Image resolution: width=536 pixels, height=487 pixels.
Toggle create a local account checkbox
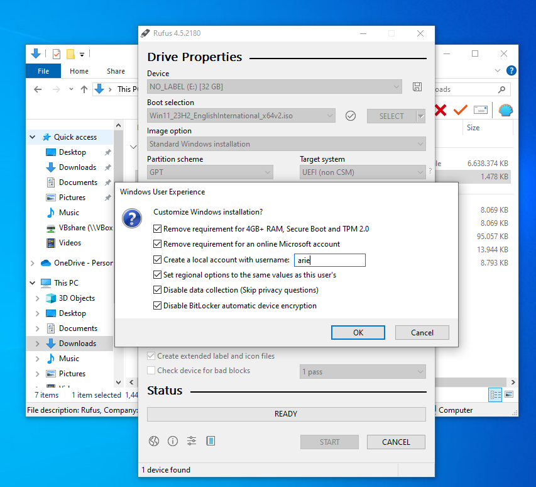tap(157, 260)
